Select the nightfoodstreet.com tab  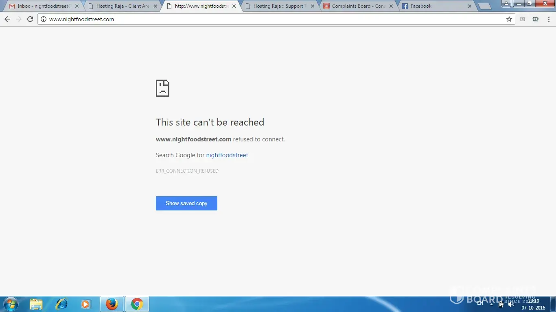pos(201,6)
